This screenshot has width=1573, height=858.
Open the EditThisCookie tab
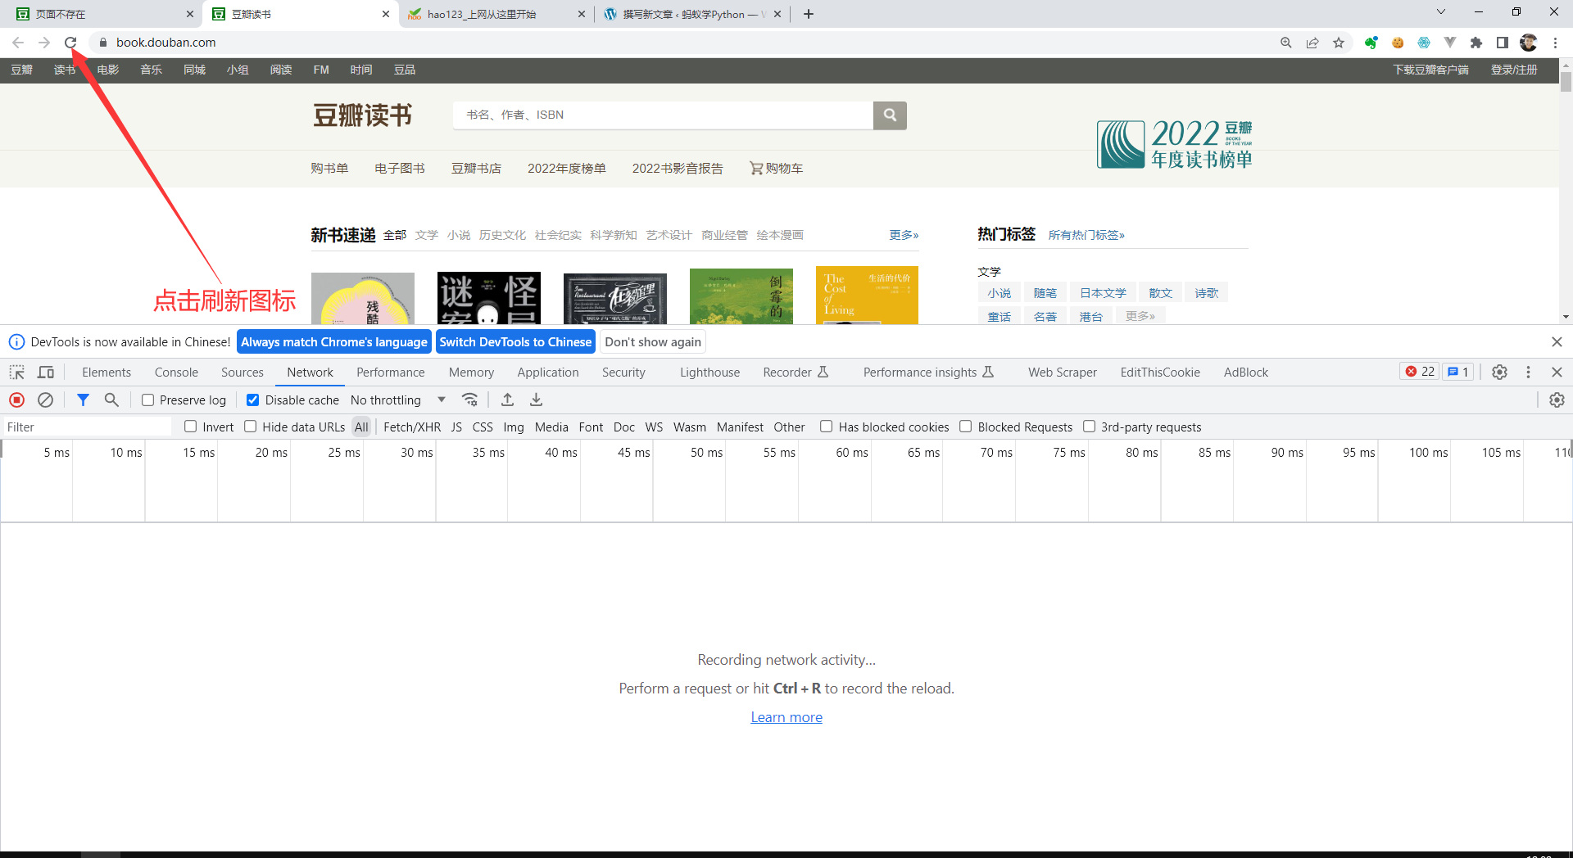point(1160,373)
